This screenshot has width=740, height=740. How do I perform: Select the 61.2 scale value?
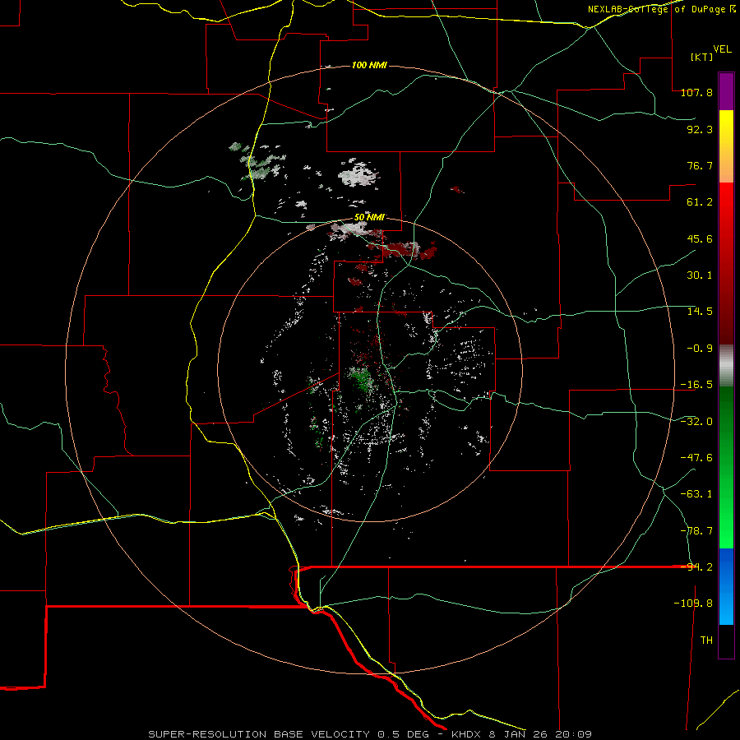(700, 202)
